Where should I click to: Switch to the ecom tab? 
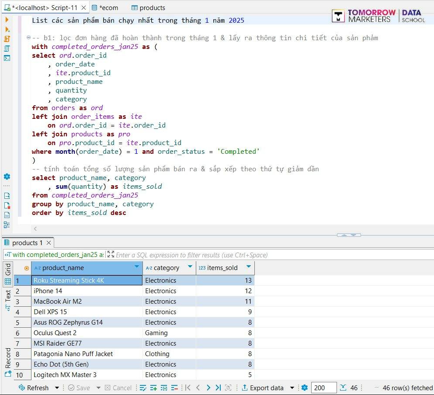click(x=105, y=8)
